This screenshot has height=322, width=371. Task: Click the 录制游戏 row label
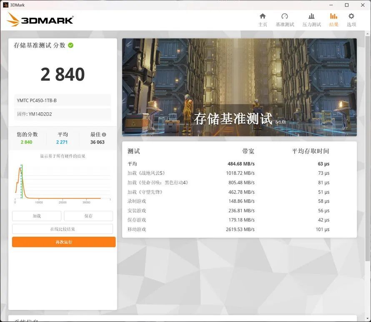tap(137, 201)
